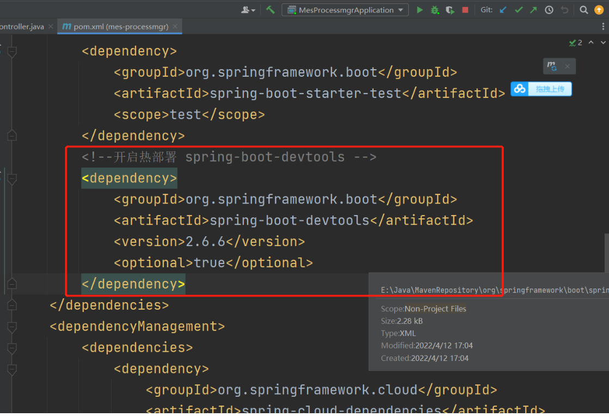Click Type:XML in the tooltip
Image resolution: width=609 pixels, height=417 pixels.
pos(398,334)
